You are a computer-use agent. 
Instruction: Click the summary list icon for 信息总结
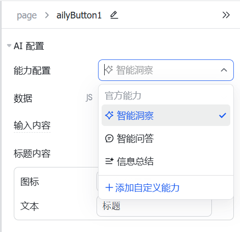pos(109,161)
